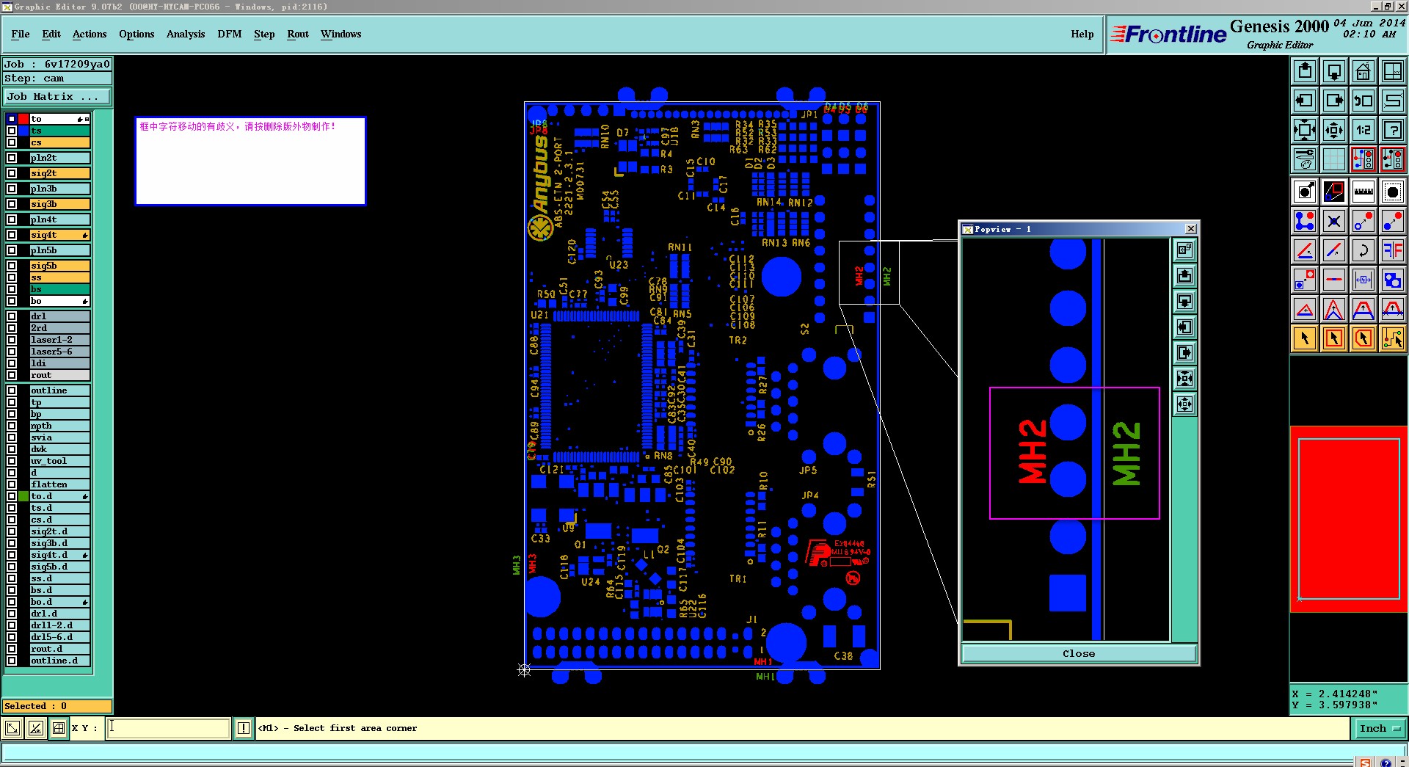Click the delete feature X icon

[1334, 221]
